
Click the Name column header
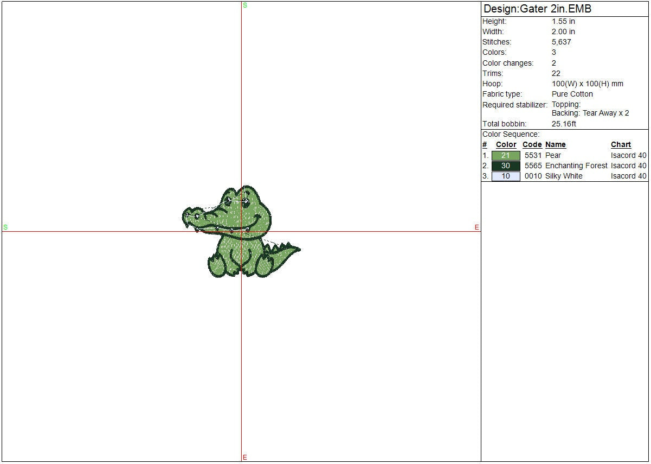coord(555,145)
